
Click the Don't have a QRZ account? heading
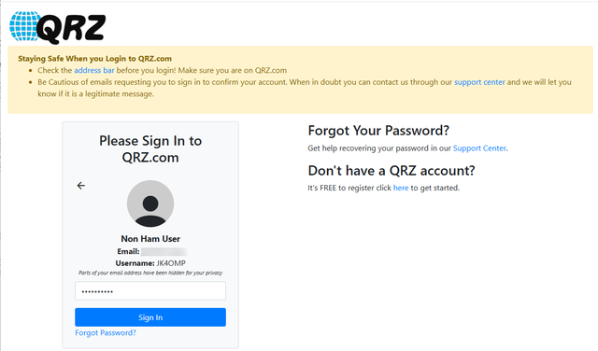click(x=392, y=170)
